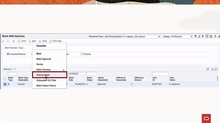The height and width of the screenshot is (123, 220).
Task: Click the document copy icon in header
Action: (x=211, y=37)
